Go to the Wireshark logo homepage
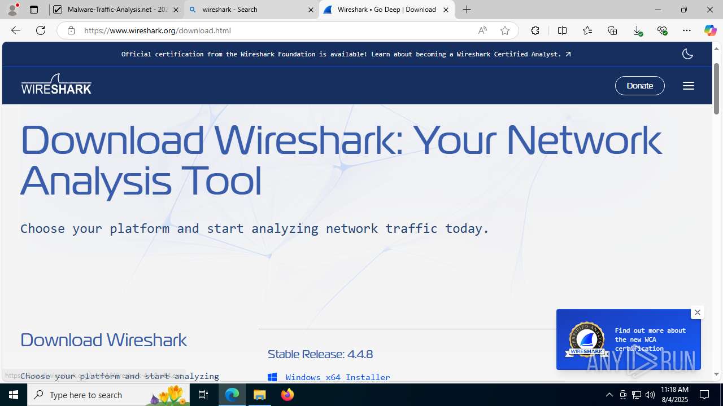 click(56, 84)
